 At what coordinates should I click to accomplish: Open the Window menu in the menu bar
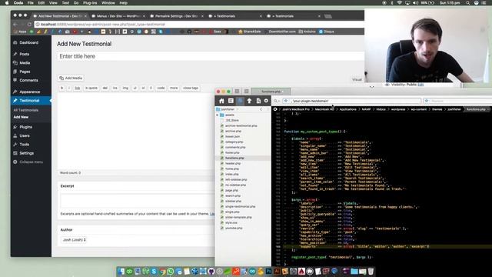[108, 3]
